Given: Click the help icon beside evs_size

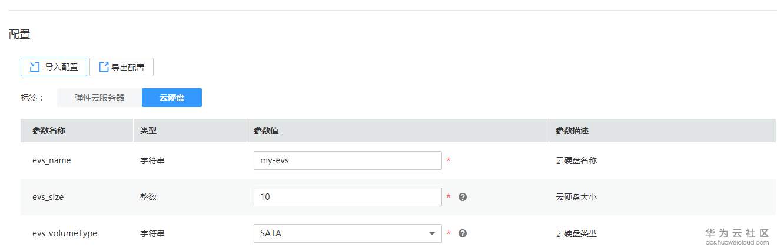Looking at the screenshot, I should [x=463, y=197].
